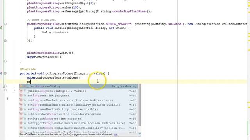Click override gutter icon beside onProgressUpdate
The width and height of the screenshot is (250, 140).
pyautogui.click(x=1, y=73)
